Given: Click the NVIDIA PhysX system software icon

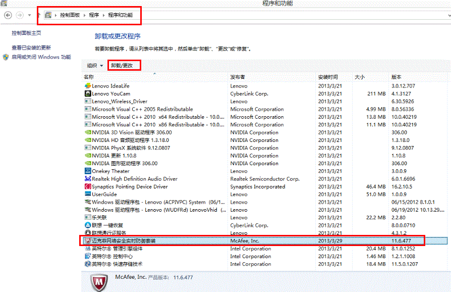Looking at the screenshot, I should [x=88, y=148].
